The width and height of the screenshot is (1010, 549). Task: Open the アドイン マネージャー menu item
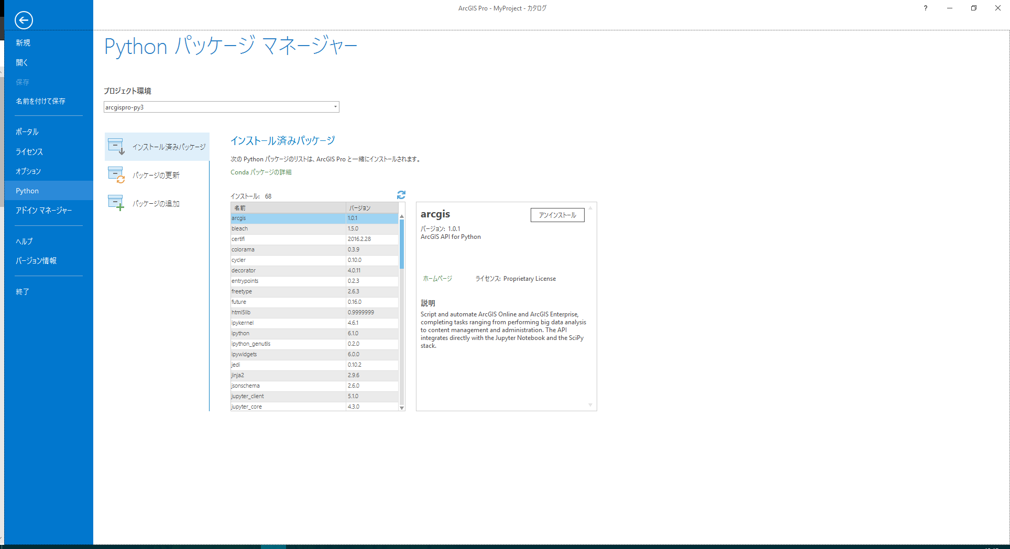tap(44, 210)
